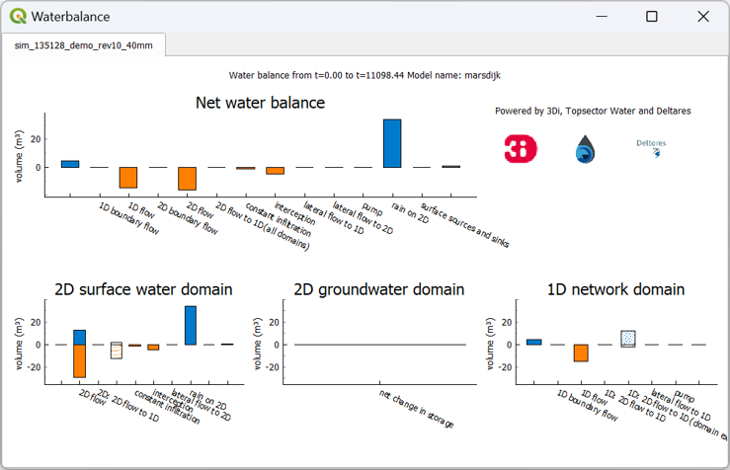The height and width of the screenshot is (470, 730).
Task: Click the '2D boundary flow' axis label
Action: click(188, 218)
